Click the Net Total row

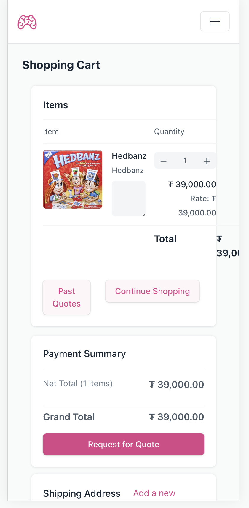click(x=78, y=383)
